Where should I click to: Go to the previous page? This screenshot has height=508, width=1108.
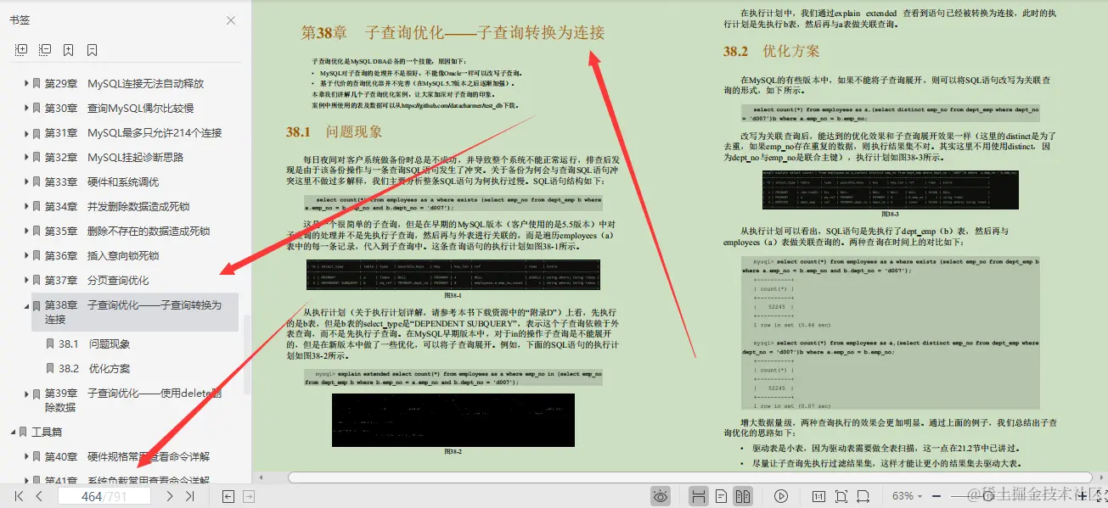pyautogui.click(x=37, y=497)
